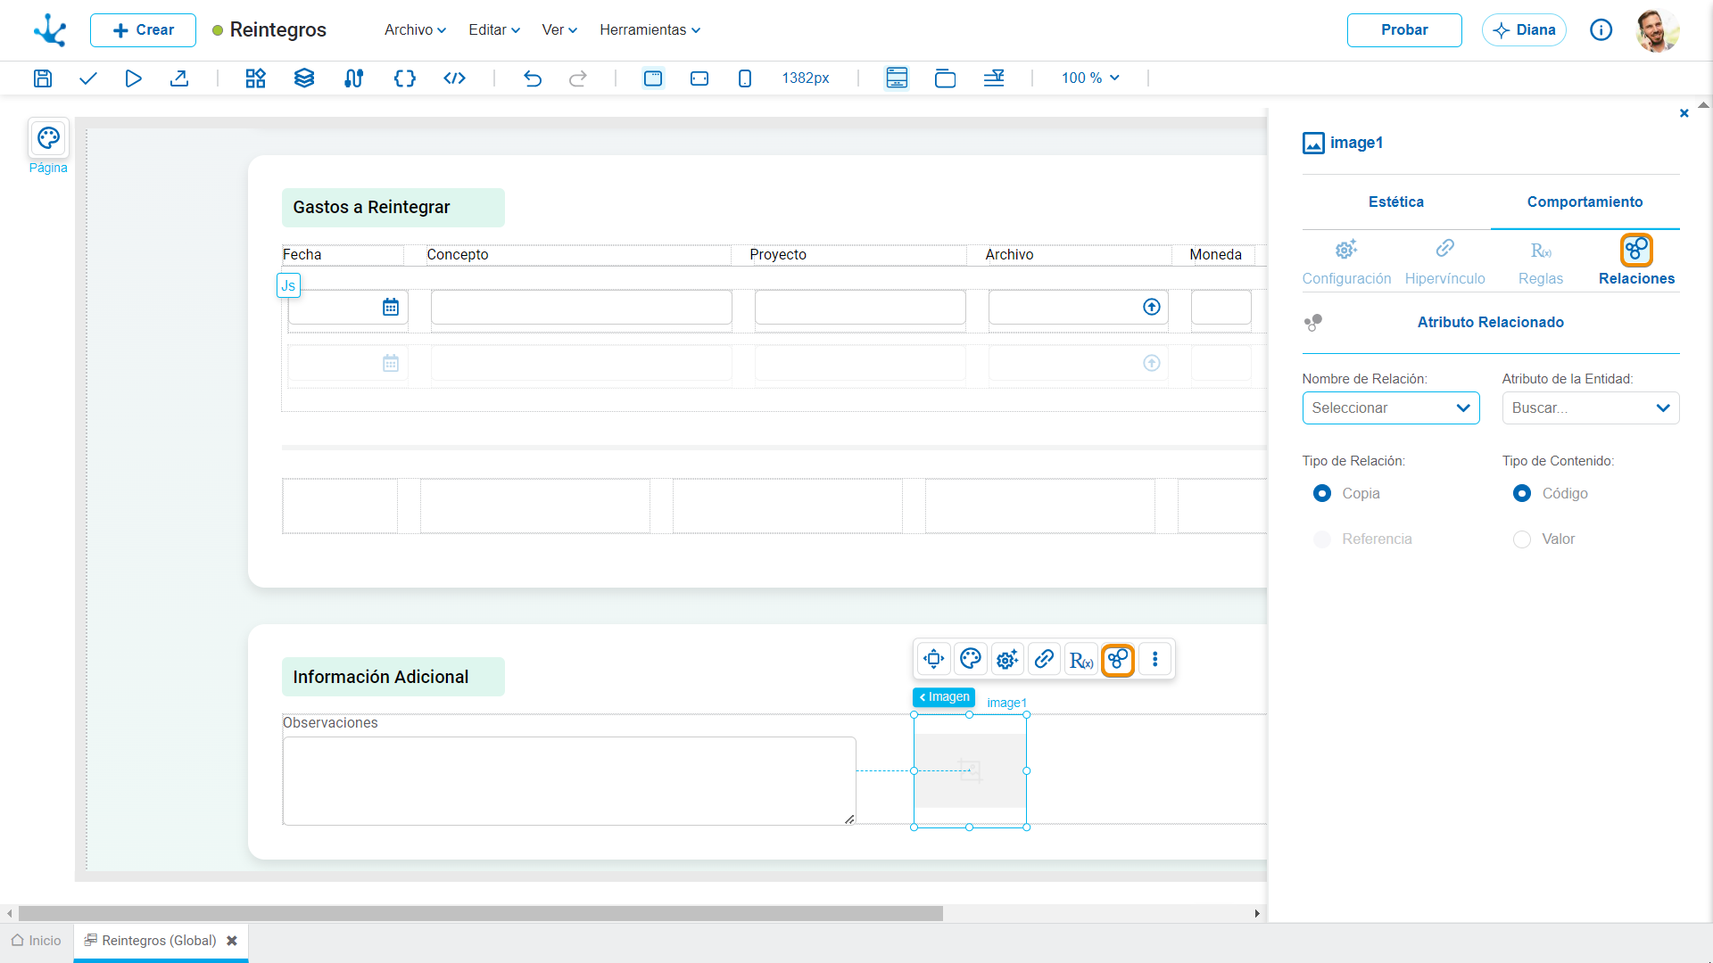Screen dimensions: 1713x963
Task: Open the 100 % zoom dropdown
Action: [x=1090, y=78]
